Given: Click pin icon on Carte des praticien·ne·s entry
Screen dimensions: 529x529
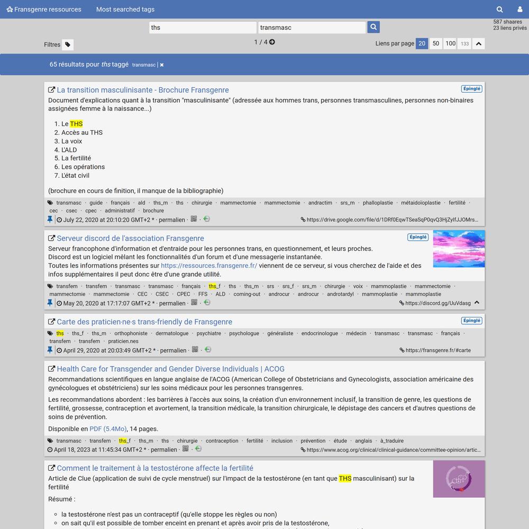Looking at the screenshot, I should pos(50,350).
